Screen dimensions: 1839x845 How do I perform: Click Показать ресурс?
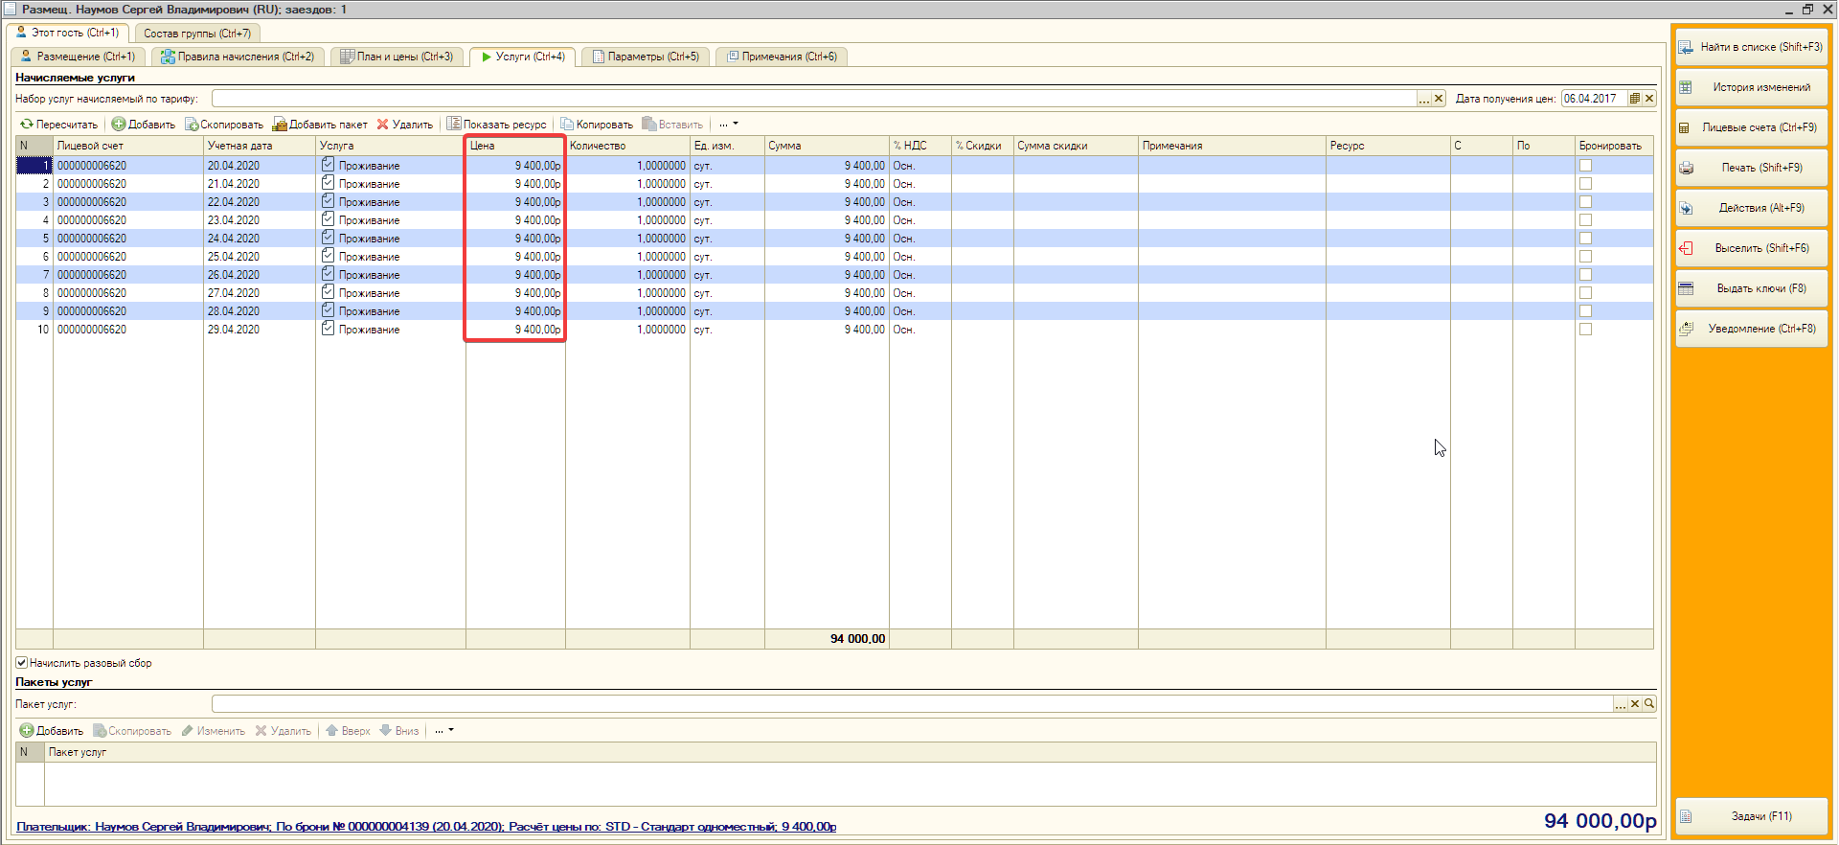(497, 125)
